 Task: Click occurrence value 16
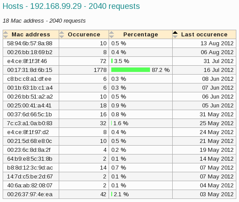103,114
